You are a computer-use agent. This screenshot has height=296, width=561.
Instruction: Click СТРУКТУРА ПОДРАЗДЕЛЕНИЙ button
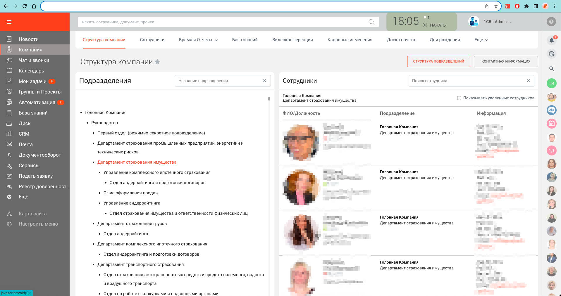click(438, 61)
